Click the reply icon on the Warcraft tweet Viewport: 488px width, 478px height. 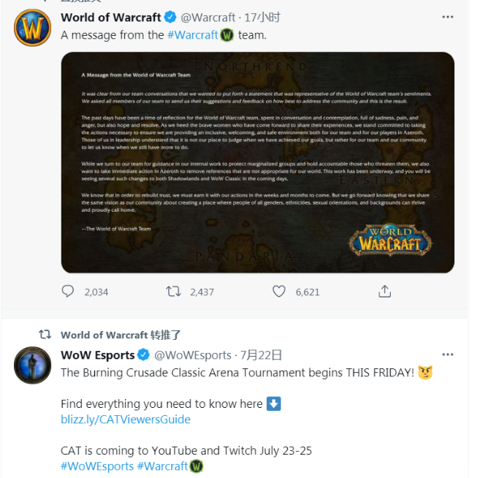pyautogui.click(x=67, y=292)
